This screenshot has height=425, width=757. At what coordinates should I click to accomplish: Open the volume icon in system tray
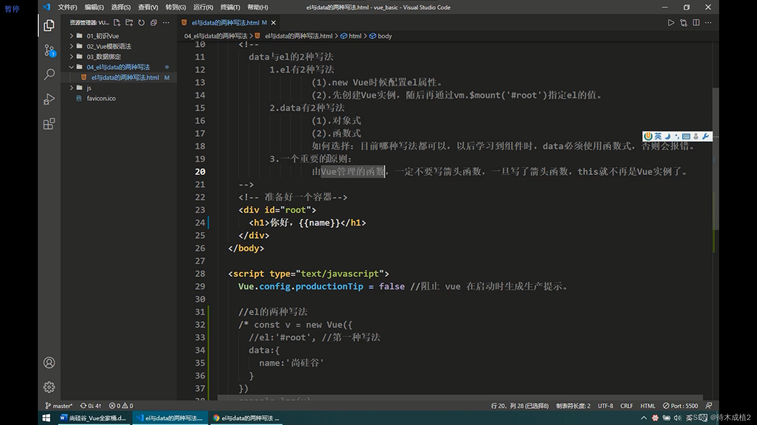point(677,418)
